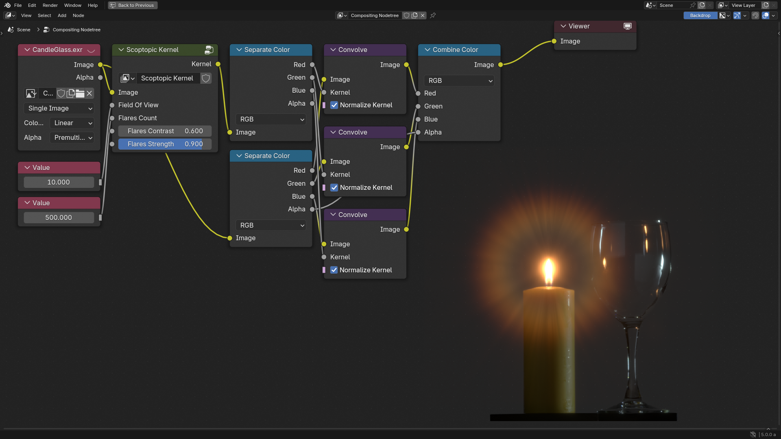Click the new image copy icon in CandleGlass node
The height and width of the screenshot is (439, 781).
(x=71, y=93)
